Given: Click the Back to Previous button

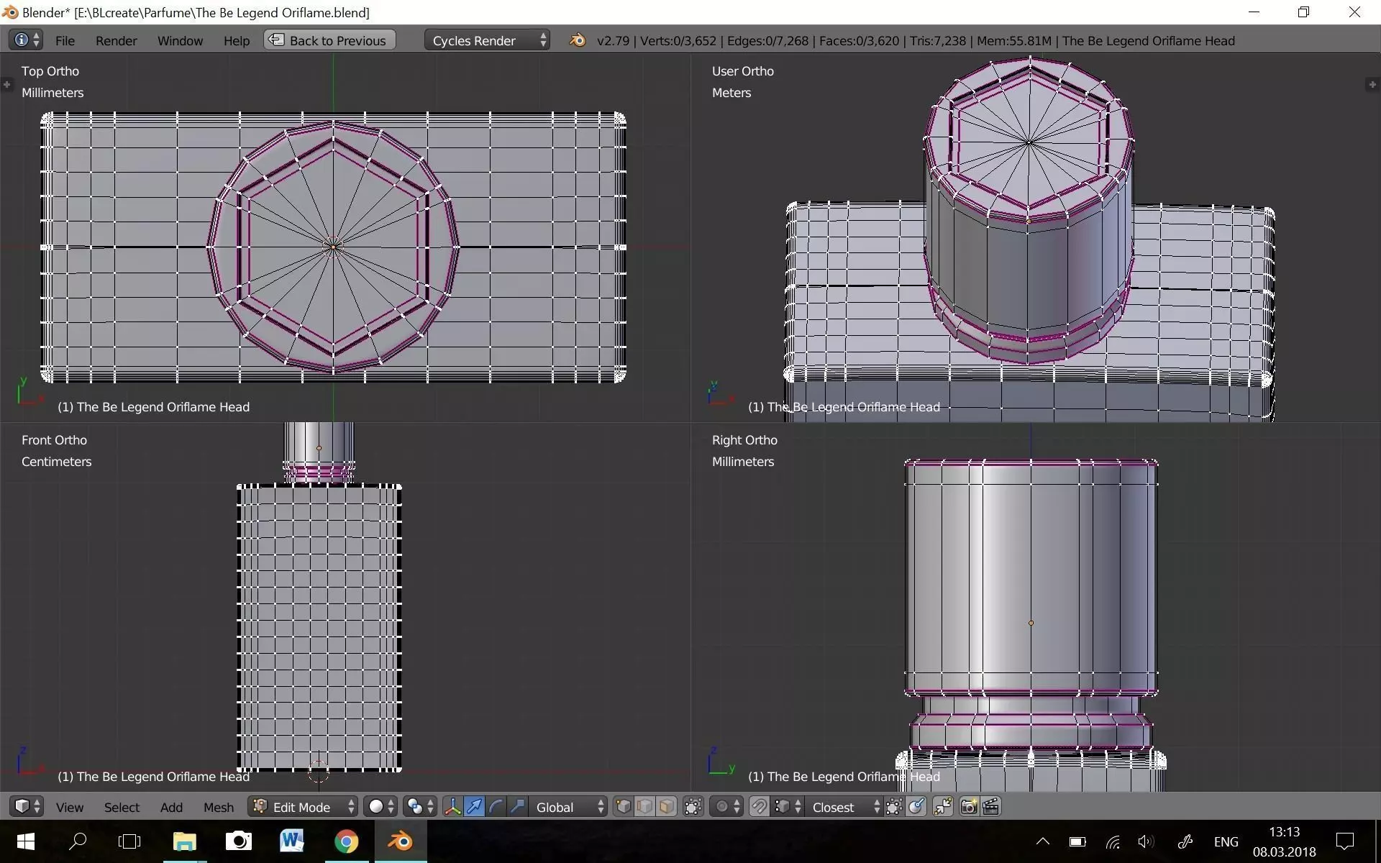Looking at the screenshot, I should click(329, 40).
